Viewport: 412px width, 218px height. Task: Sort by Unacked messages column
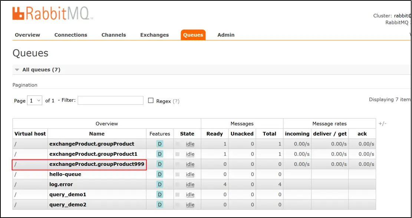point(242,134)
